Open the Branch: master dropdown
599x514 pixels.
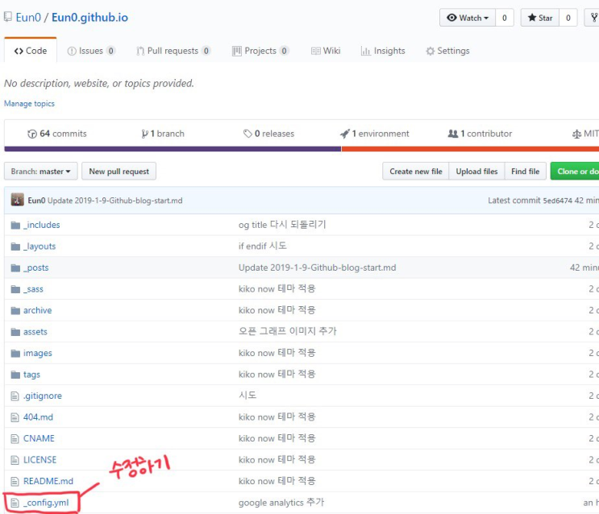tap(41, 171)
